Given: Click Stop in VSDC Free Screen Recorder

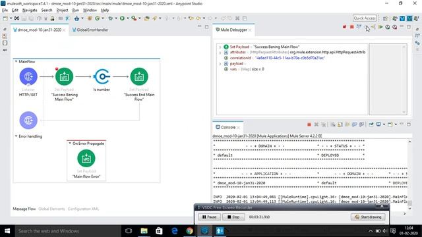Looking at the screenshot, I should (x=233, y=217).
